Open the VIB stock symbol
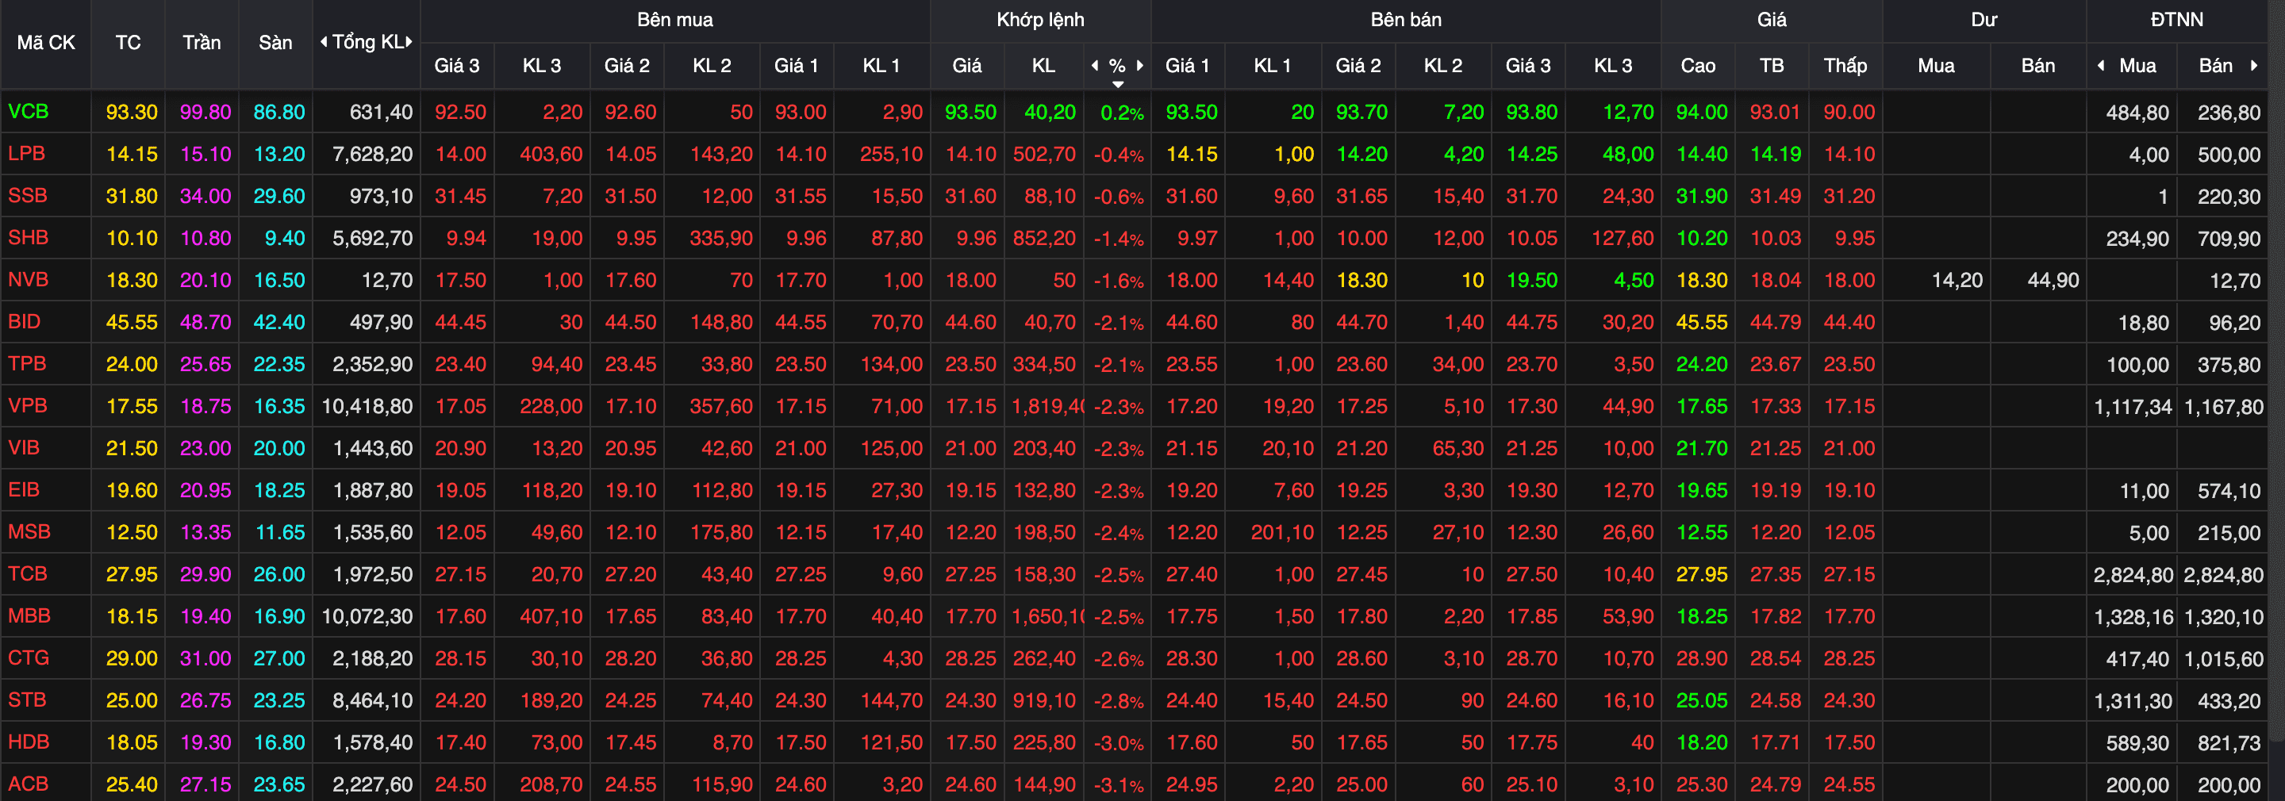Image resolution: width=2285 pixels, height=801 pixels. (24, 447)
